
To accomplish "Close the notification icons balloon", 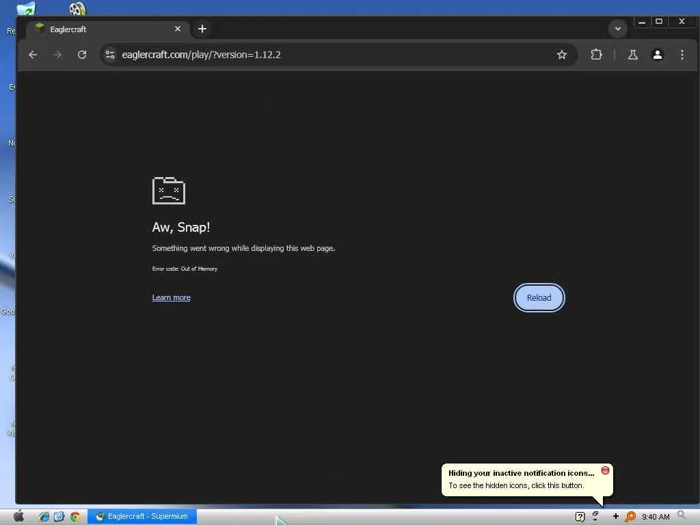I will (605, 470).
